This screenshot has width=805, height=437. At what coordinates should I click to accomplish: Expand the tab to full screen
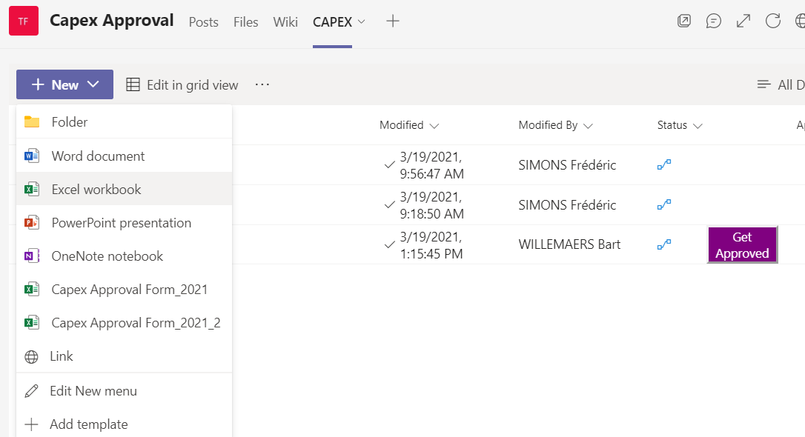tap(743, 21)
